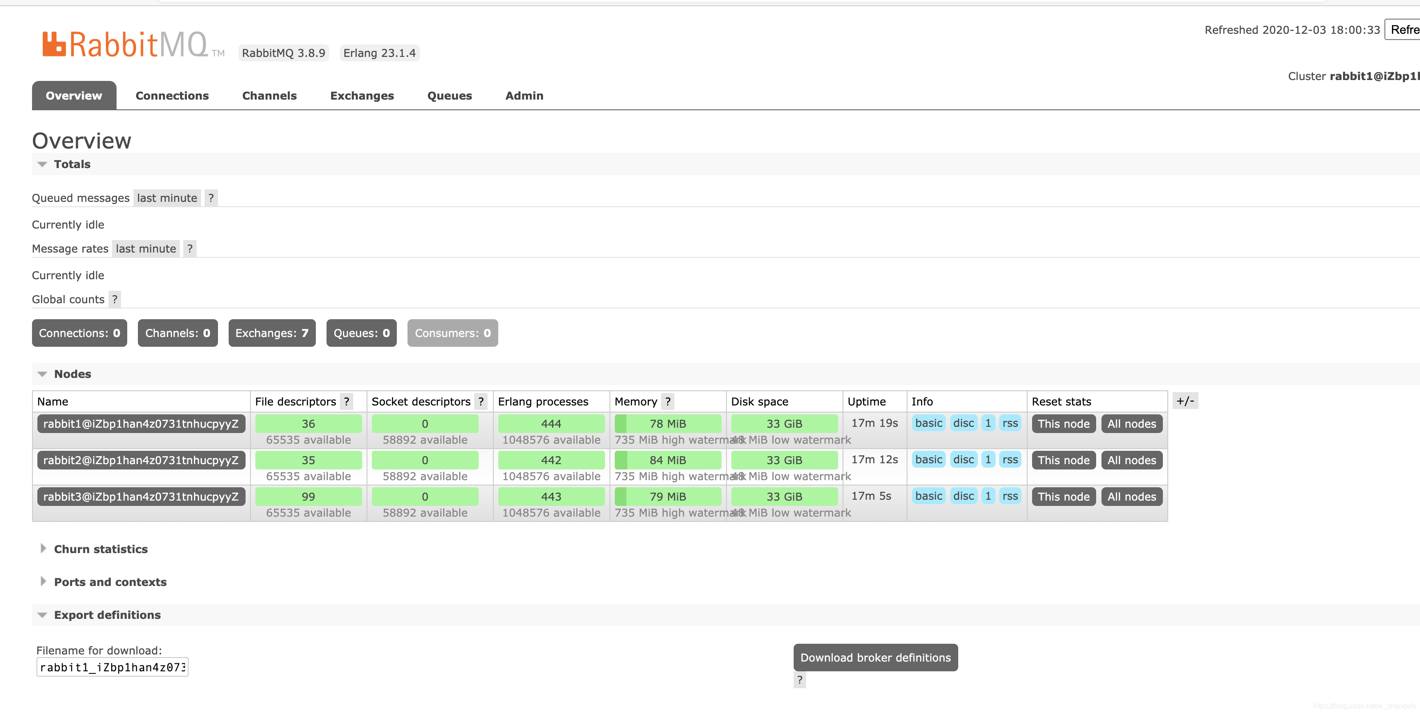Click the disc tag in rabbit1 row
The width and height of the screenshot is (1420, 714).
(964, 423)
